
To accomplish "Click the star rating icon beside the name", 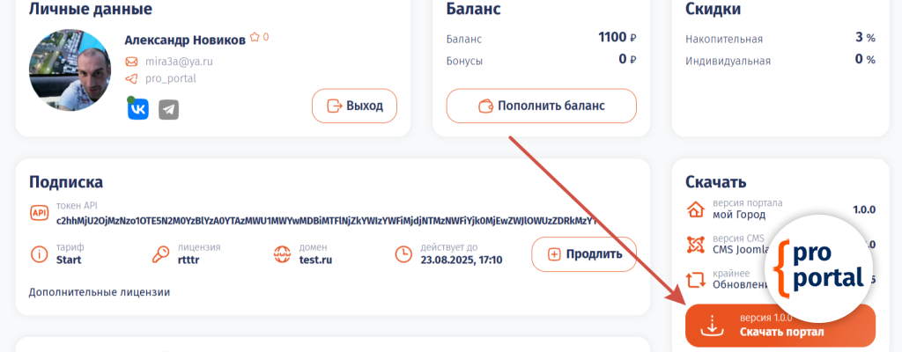I will coord(255,38).
